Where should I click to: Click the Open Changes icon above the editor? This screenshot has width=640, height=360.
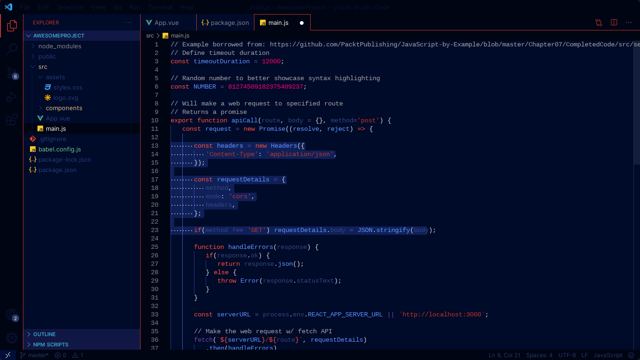(x=598, y=22)
